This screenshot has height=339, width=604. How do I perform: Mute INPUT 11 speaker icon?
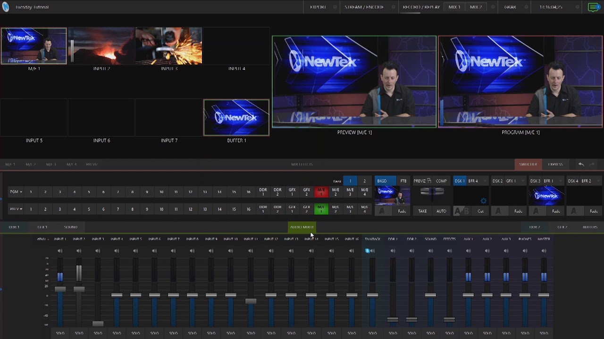pyautogui.click(x=251, y=251)
